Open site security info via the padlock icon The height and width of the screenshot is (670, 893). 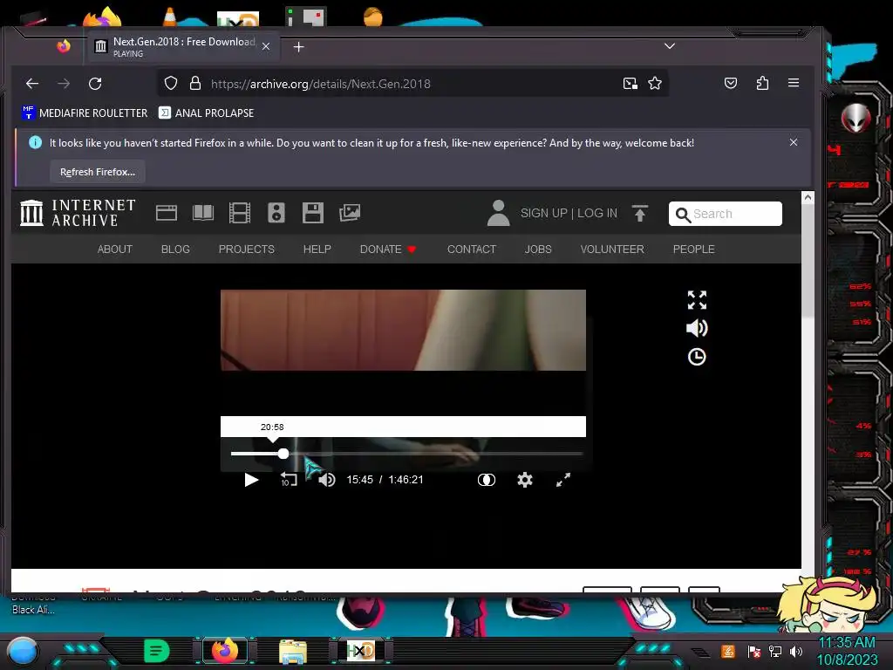195,83
